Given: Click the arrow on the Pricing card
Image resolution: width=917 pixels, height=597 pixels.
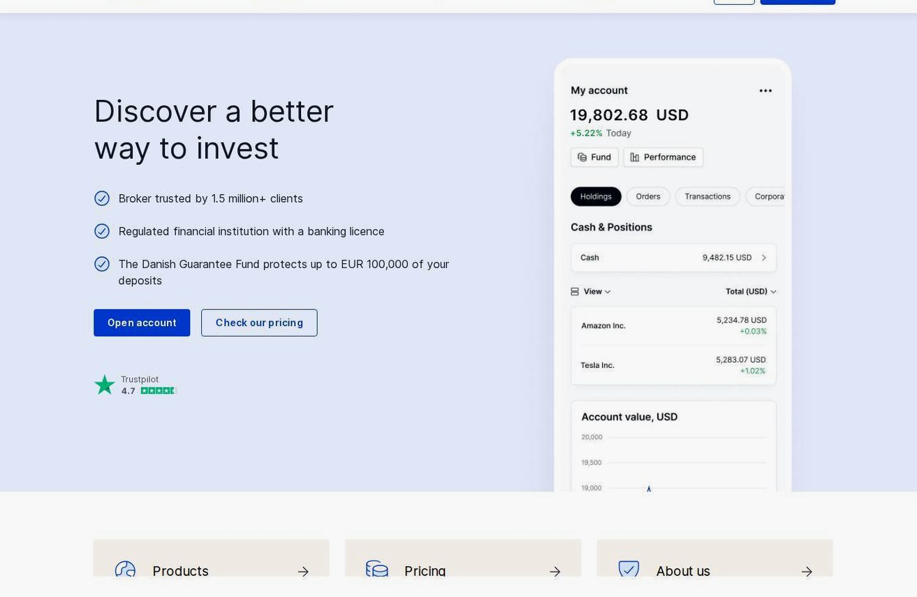Looking at the screenshot, I should 555,572.
